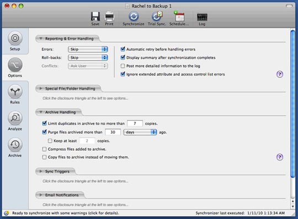
Task: Enable Compress files added to archive
Action: pos(44,149)
